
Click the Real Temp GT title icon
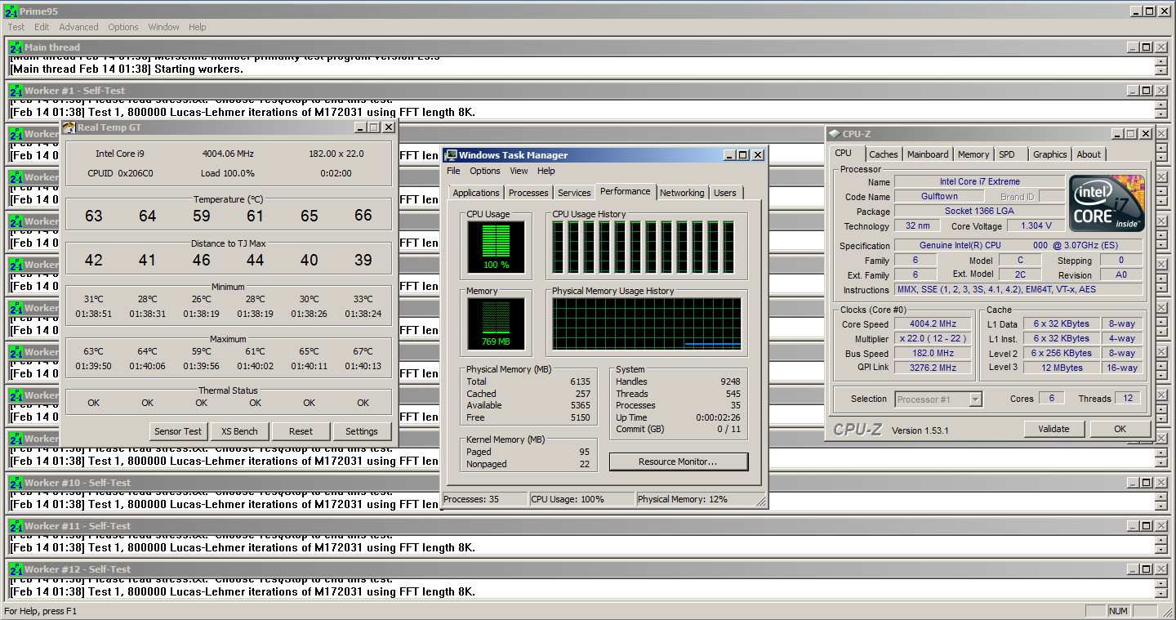pyautogui.click(x=69, y=127)
